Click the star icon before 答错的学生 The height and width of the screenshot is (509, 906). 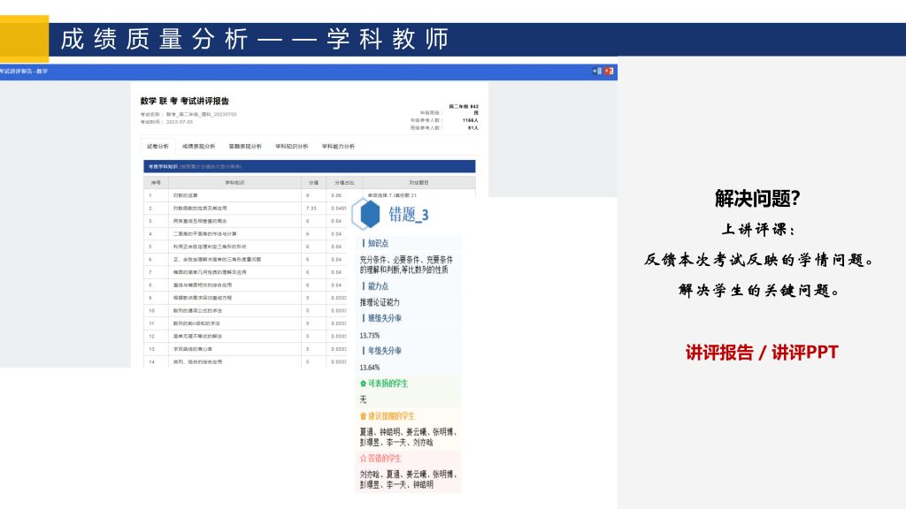(363, 459)
